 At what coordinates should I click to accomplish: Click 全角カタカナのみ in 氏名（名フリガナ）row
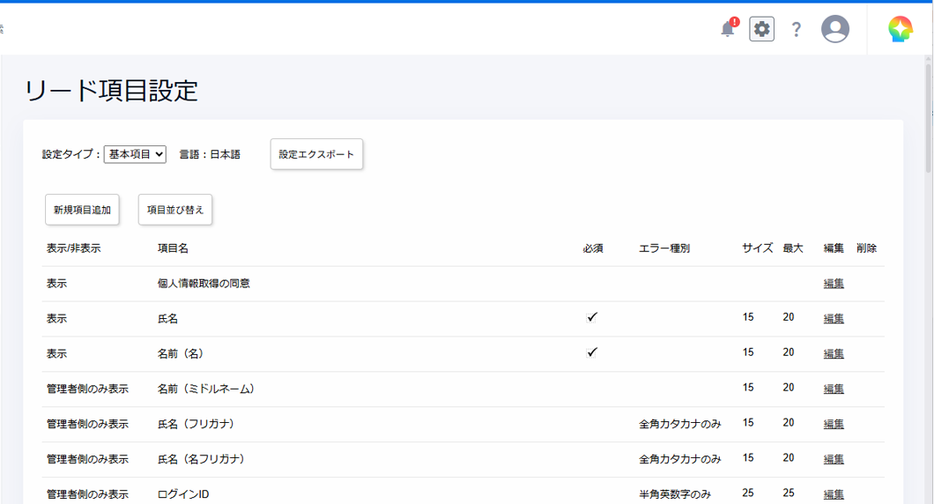[679, 459]
